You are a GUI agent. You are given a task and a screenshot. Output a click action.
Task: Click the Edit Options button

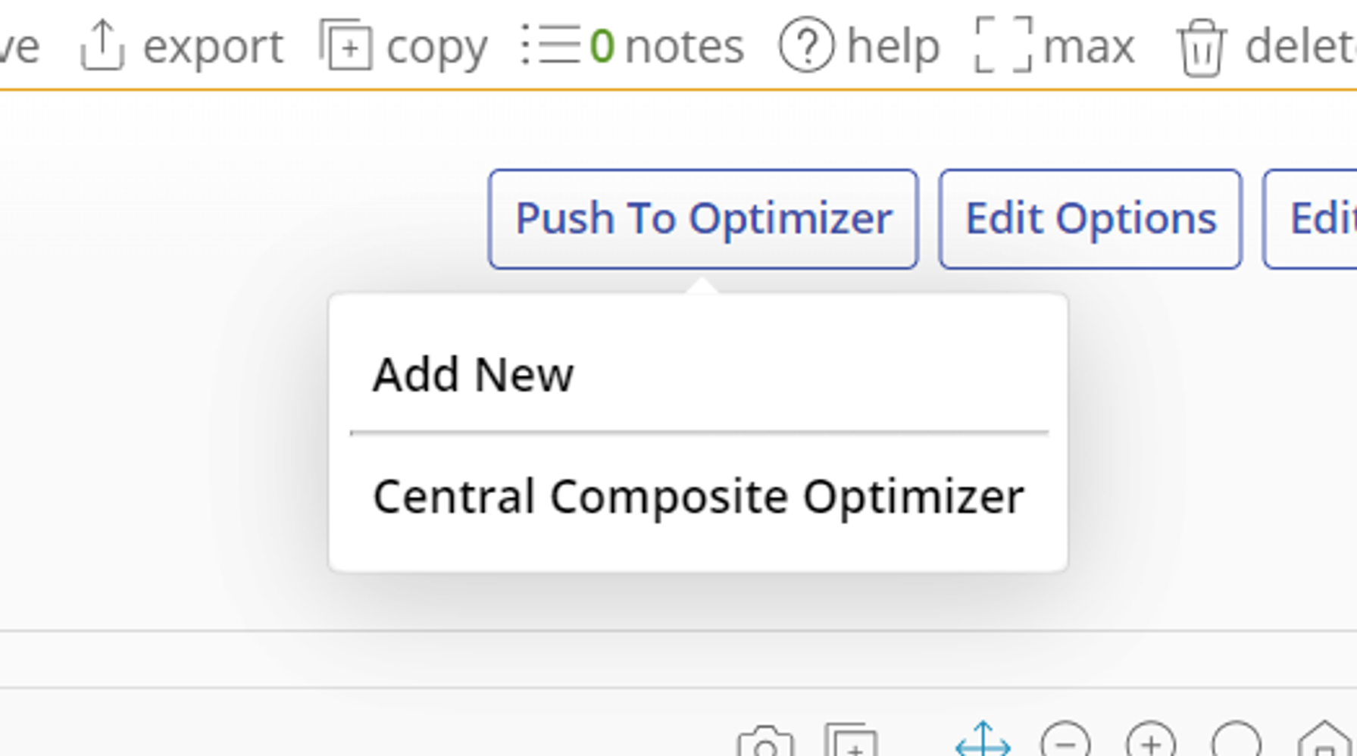pos(1090,219)
